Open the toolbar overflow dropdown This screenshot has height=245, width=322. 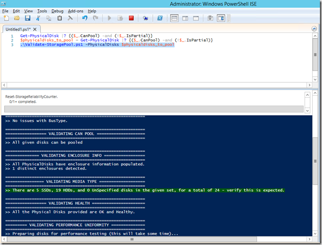click(x=229, y=18)
